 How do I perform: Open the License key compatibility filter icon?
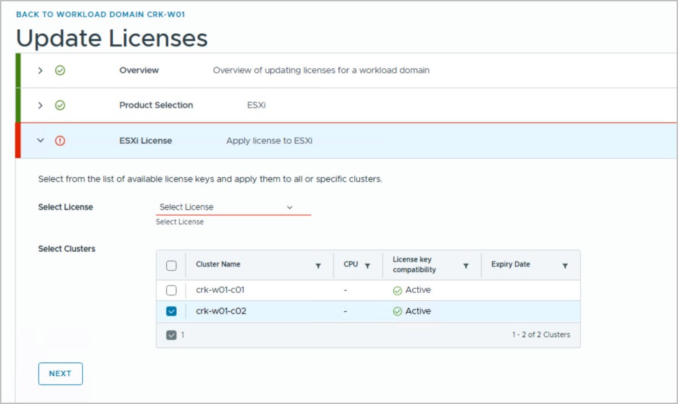(465, 266)
